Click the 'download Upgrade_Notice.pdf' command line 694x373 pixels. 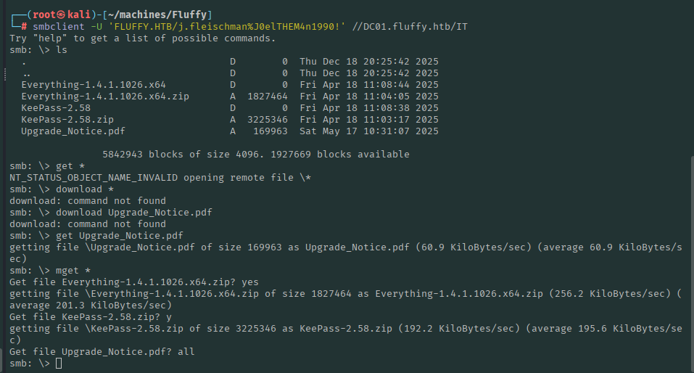point(134,213)
